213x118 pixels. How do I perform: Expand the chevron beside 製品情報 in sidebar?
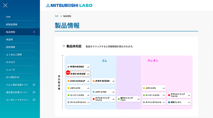tap(34, 32)
